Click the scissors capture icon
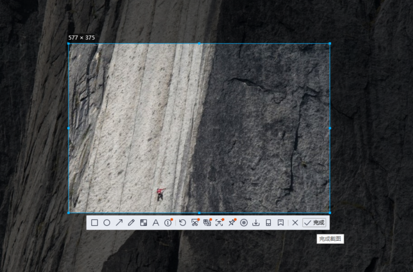The image size is (413, 272). pyautogui.click(x=195, y=222)
